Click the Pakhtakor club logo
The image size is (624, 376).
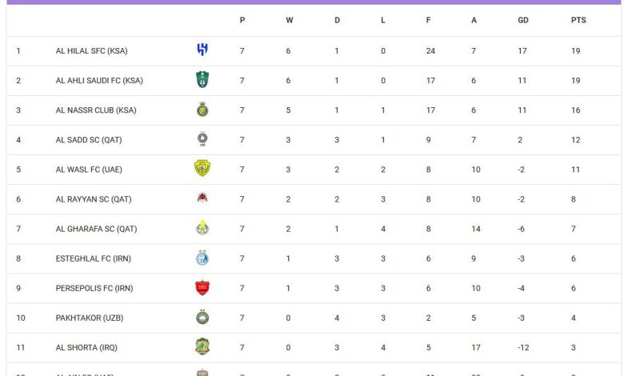(202, 317)
